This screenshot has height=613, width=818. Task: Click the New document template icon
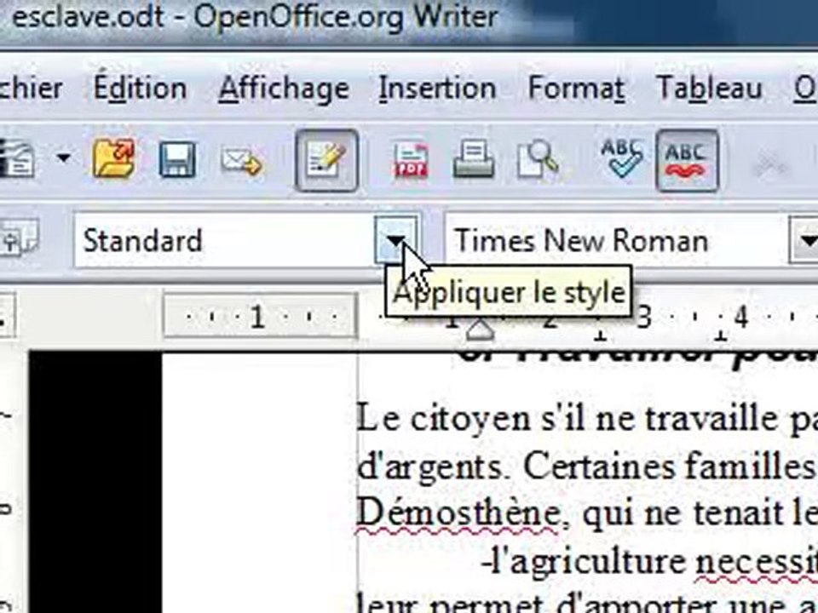[x=18, y=159]
